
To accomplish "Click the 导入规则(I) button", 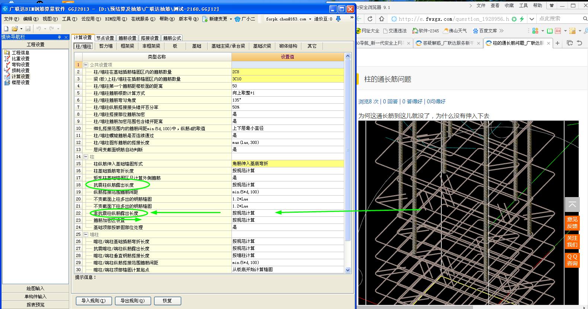I will pos(93,301).
